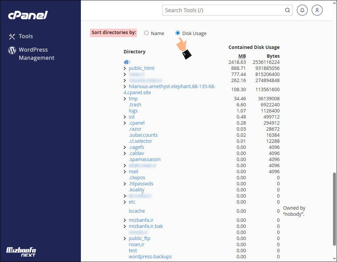Click the Tools wrench icon in sidebar
This screenshot has height=262, width=337.
click(12, 36)
